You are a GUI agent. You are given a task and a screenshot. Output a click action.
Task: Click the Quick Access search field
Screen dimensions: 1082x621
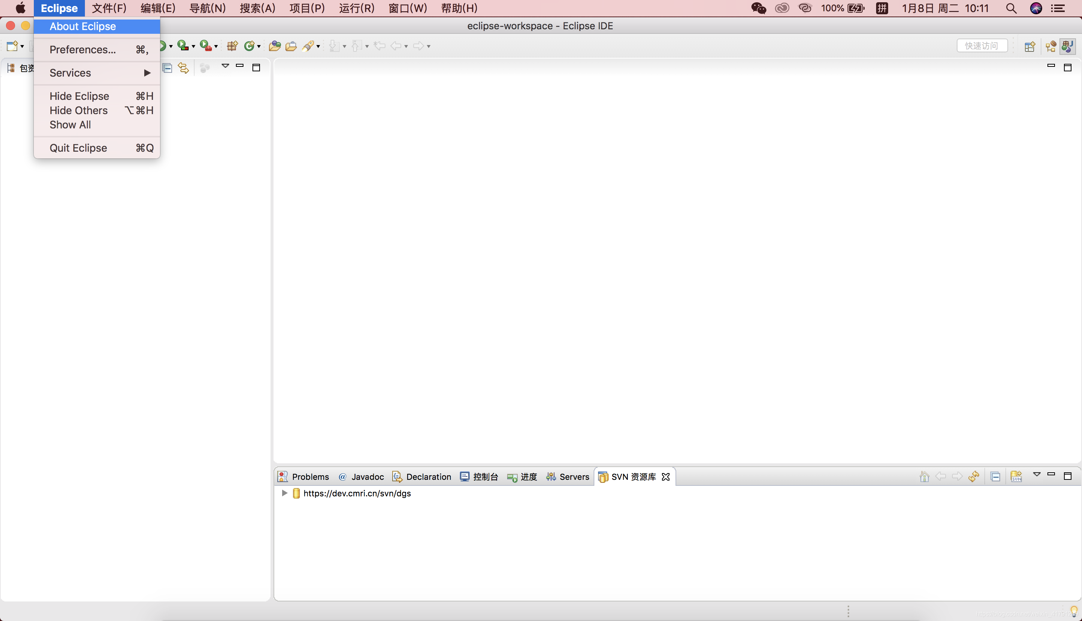pos(982,46)
